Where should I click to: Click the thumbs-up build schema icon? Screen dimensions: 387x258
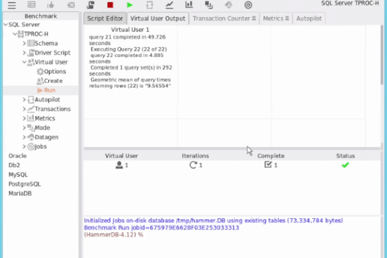tap(50, 5)
